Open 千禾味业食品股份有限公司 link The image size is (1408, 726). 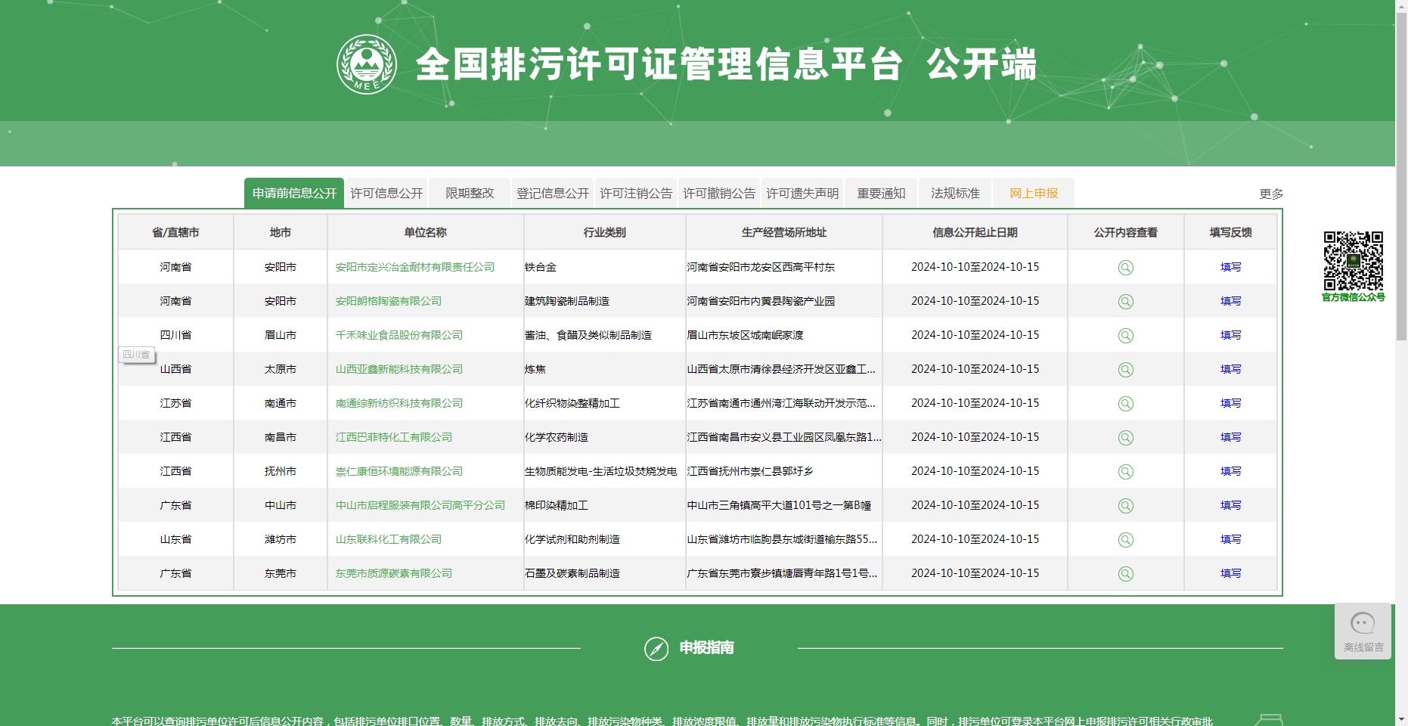point(399,335)
